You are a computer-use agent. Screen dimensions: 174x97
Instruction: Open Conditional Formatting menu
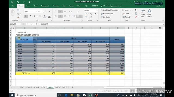tap(110, 10)
